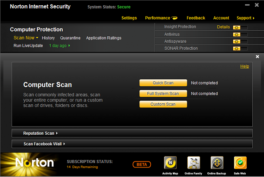Click the SONAR Protection label
The image size is (264, 177).
181,48
